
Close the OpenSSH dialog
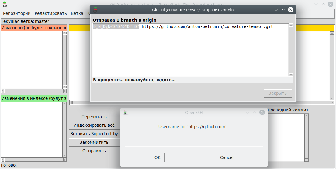262,112
